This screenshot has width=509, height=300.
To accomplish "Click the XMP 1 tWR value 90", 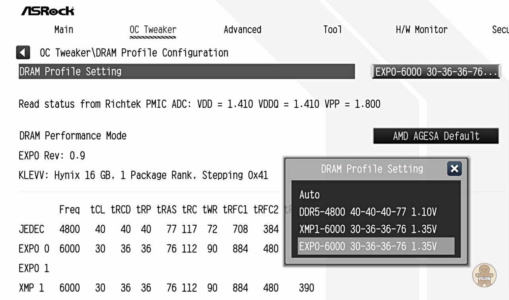I will [212, 288].
